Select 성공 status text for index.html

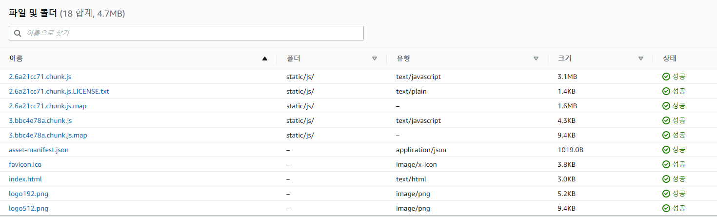coord(679,179)
